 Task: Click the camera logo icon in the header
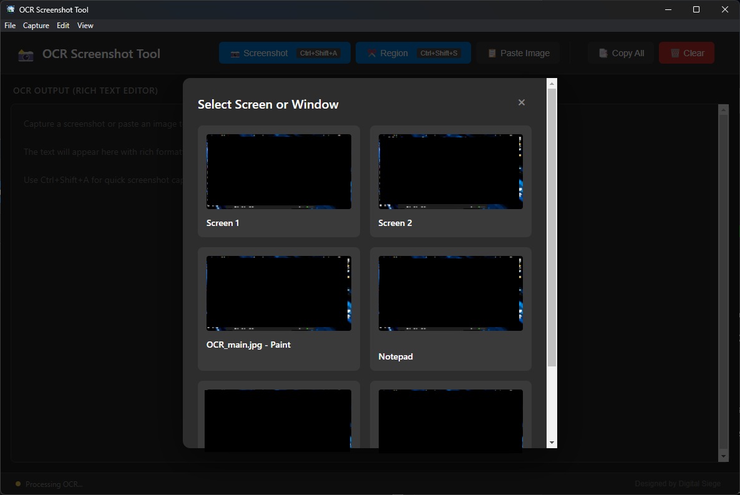pyautogui.click(x=26, y=54)
